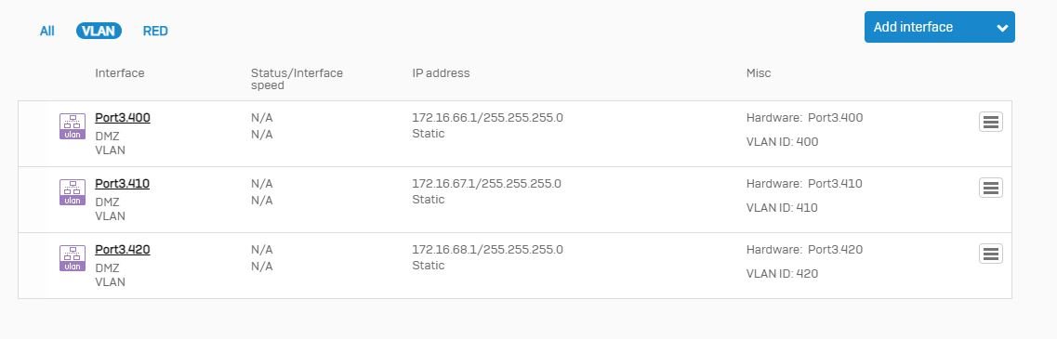
Task: Select the VLAN filter tab
Action: click(x=99, y=31)
